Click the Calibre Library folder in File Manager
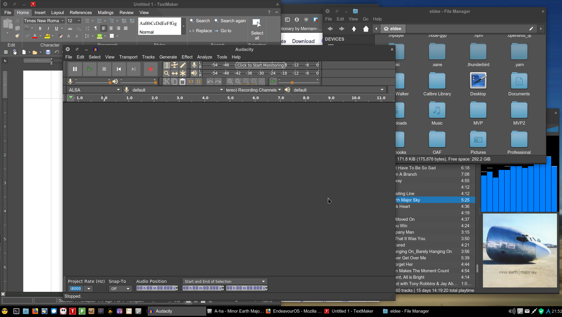The image size is (562, 317). [437, 84]
